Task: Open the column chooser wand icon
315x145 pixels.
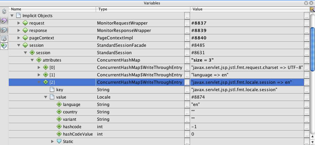Action: pyautogui.click(x=312, y=9)
